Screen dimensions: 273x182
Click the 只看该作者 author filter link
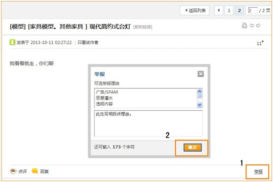point(88,42)
